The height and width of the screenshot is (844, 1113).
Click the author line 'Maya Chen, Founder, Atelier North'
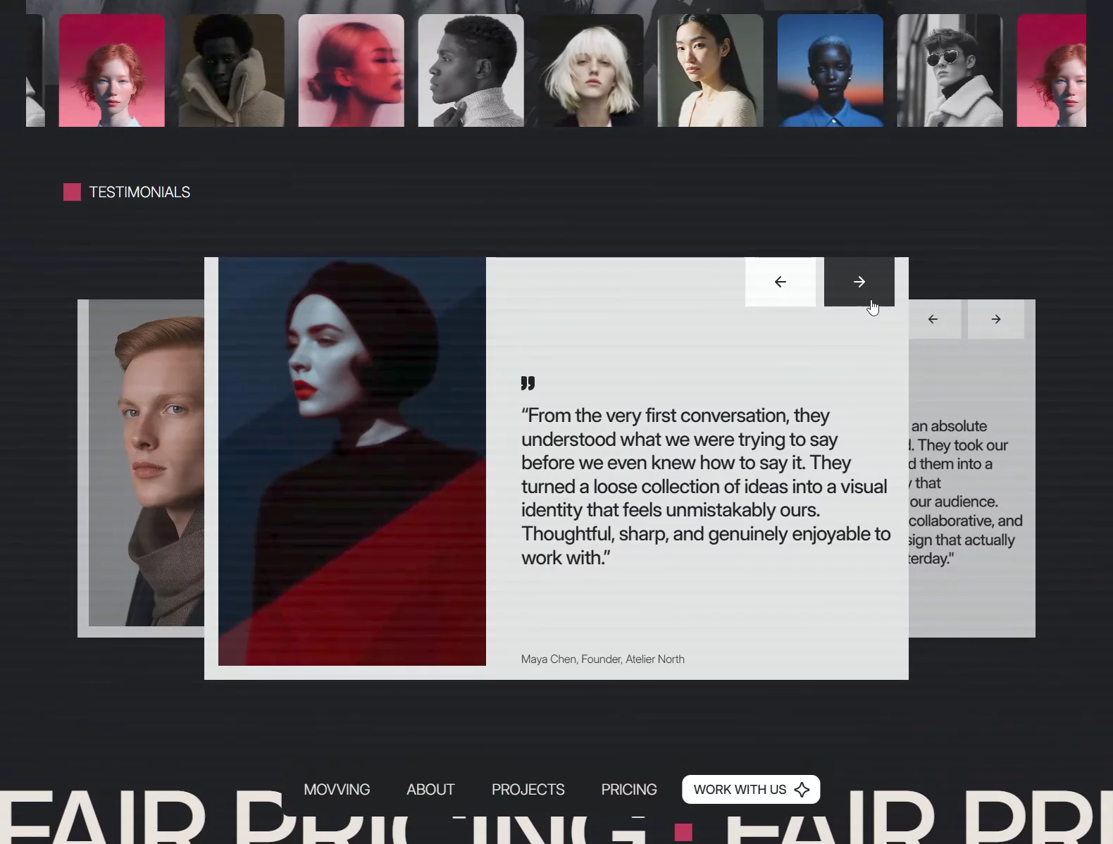click(x=603, y=659)
